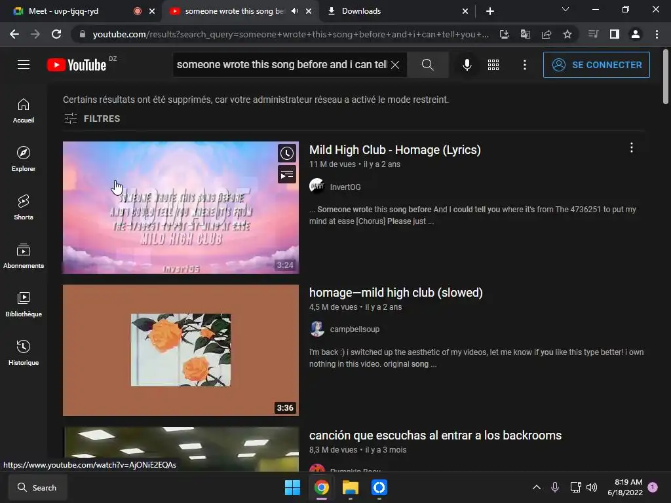
Task: Toggle the browser side panel
Action: coord(615,34)
